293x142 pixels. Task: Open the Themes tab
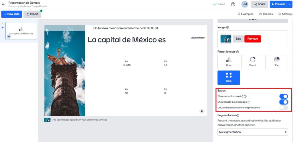266,14
